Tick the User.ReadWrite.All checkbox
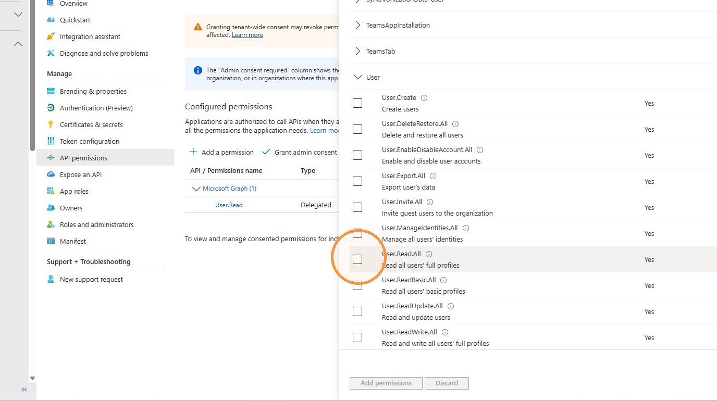The image size is (717, 401). (x=357, y=337)
